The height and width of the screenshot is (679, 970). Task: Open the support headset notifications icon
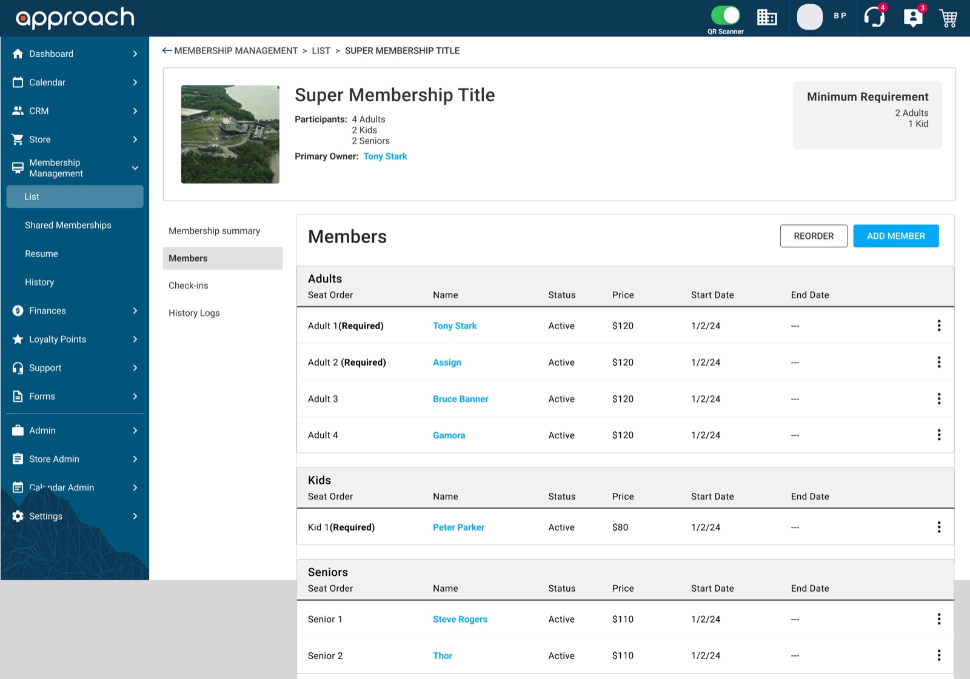[874, 17]
